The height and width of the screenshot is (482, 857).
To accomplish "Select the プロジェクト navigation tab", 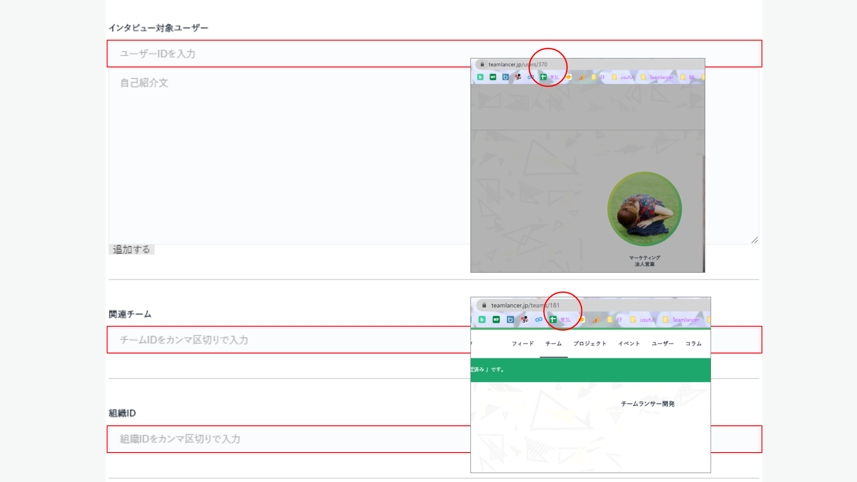I will coord(590,344).
